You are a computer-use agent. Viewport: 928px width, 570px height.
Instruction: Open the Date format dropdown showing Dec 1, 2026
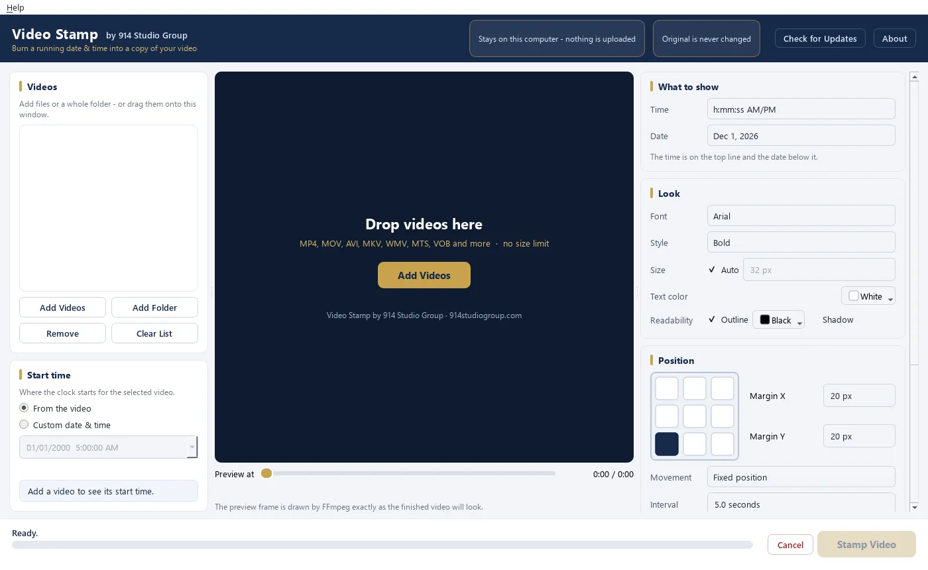[x=801, y=136]
